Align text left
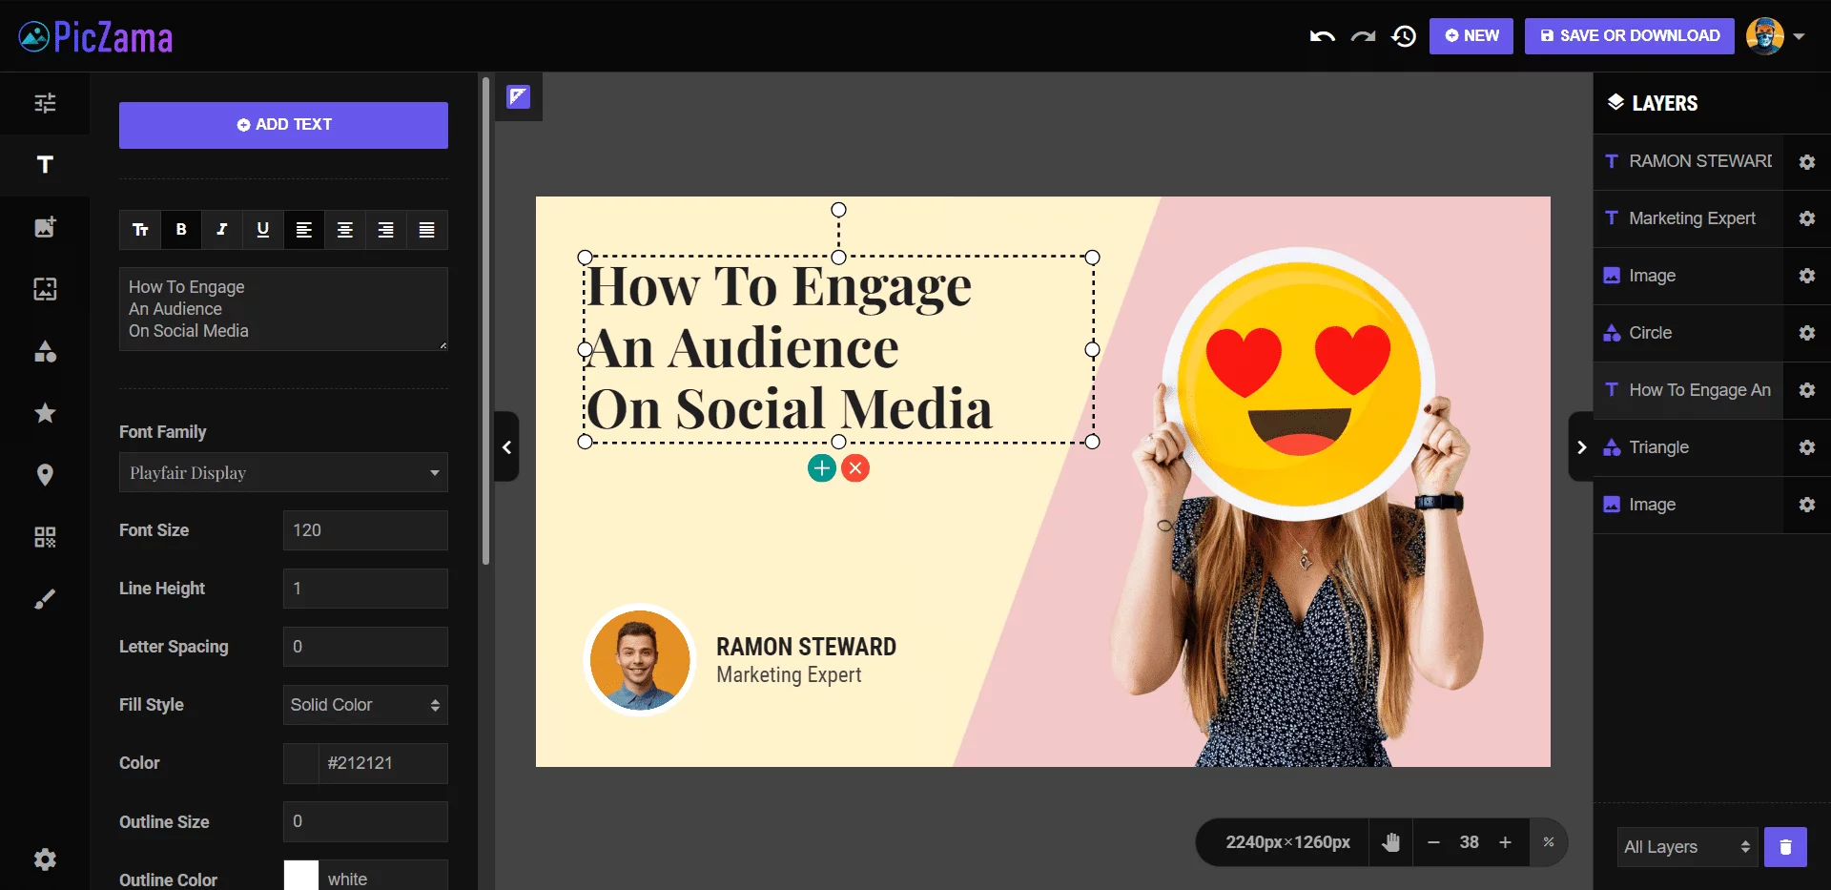This screenshot has width=1831, height=890. click(x=304, y=230)
